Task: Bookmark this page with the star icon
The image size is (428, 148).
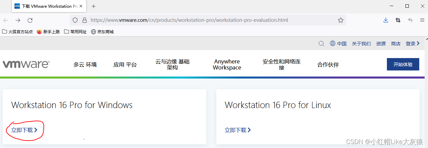Action: pos(341,20)
